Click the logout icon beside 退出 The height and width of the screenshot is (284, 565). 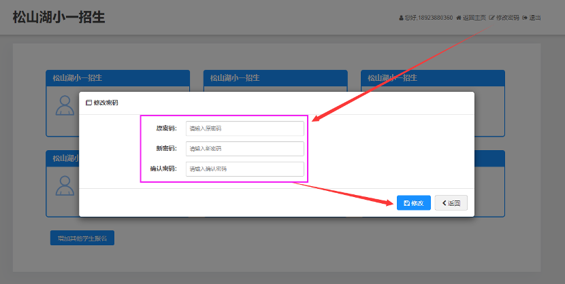click(x=525, y=18)
